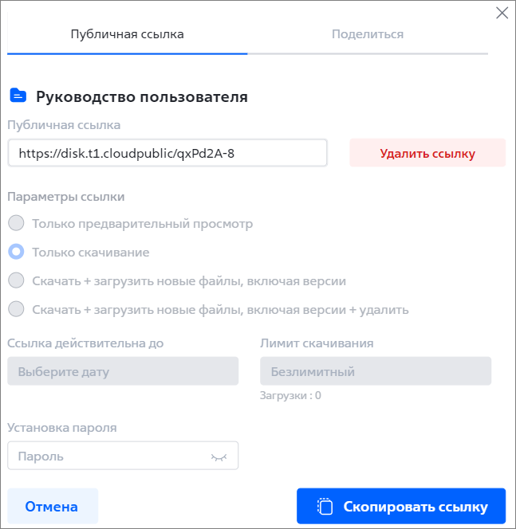Viewport: 516px width, 529px height.
Task: Click the Руководство пользователя folder title
Action: (142, 97)
